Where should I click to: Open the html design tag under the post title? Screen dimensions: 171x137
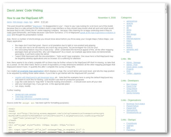pyautogui.click(x=18, y=22)
